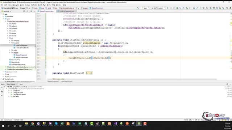Open the Refactor menu
Image resolution: width=232 pixels, height=130 pixels.
tap(34, 5)
